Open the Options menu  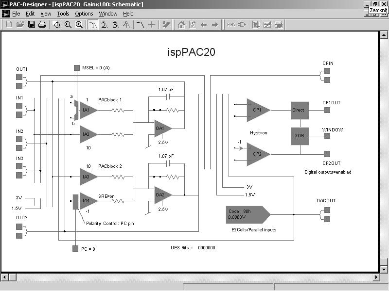(84, 14)
